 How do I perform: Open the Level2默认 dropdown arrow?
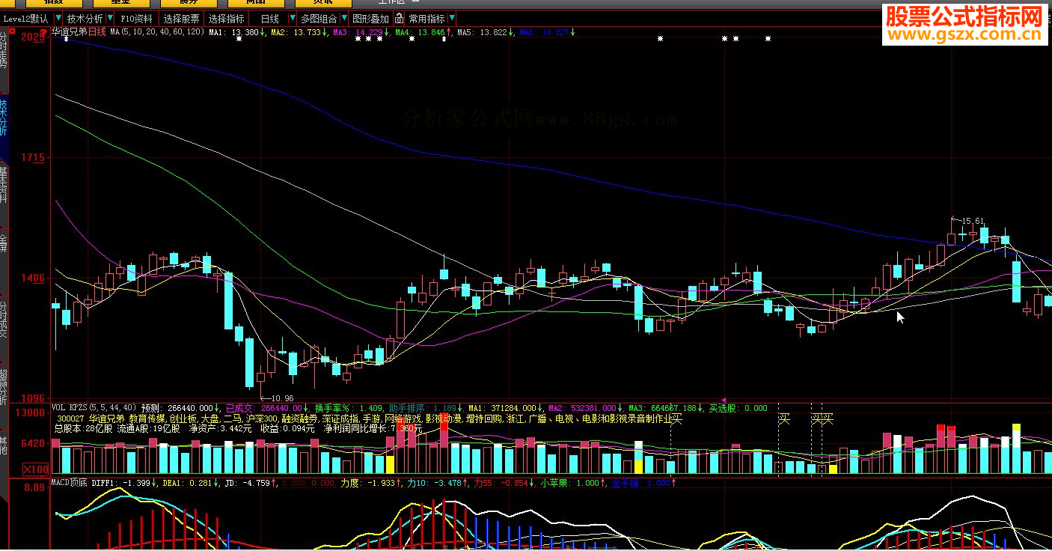(57, 19)
